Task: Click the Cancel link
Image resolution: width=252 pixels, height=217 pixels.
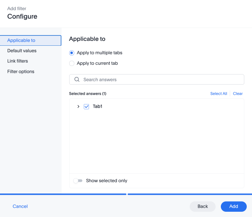Action: [x=20, y=206]
